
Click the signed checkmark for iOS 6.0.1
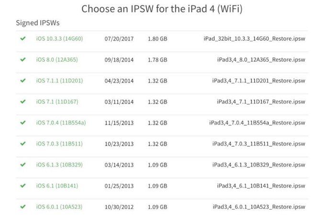point(23,206)
